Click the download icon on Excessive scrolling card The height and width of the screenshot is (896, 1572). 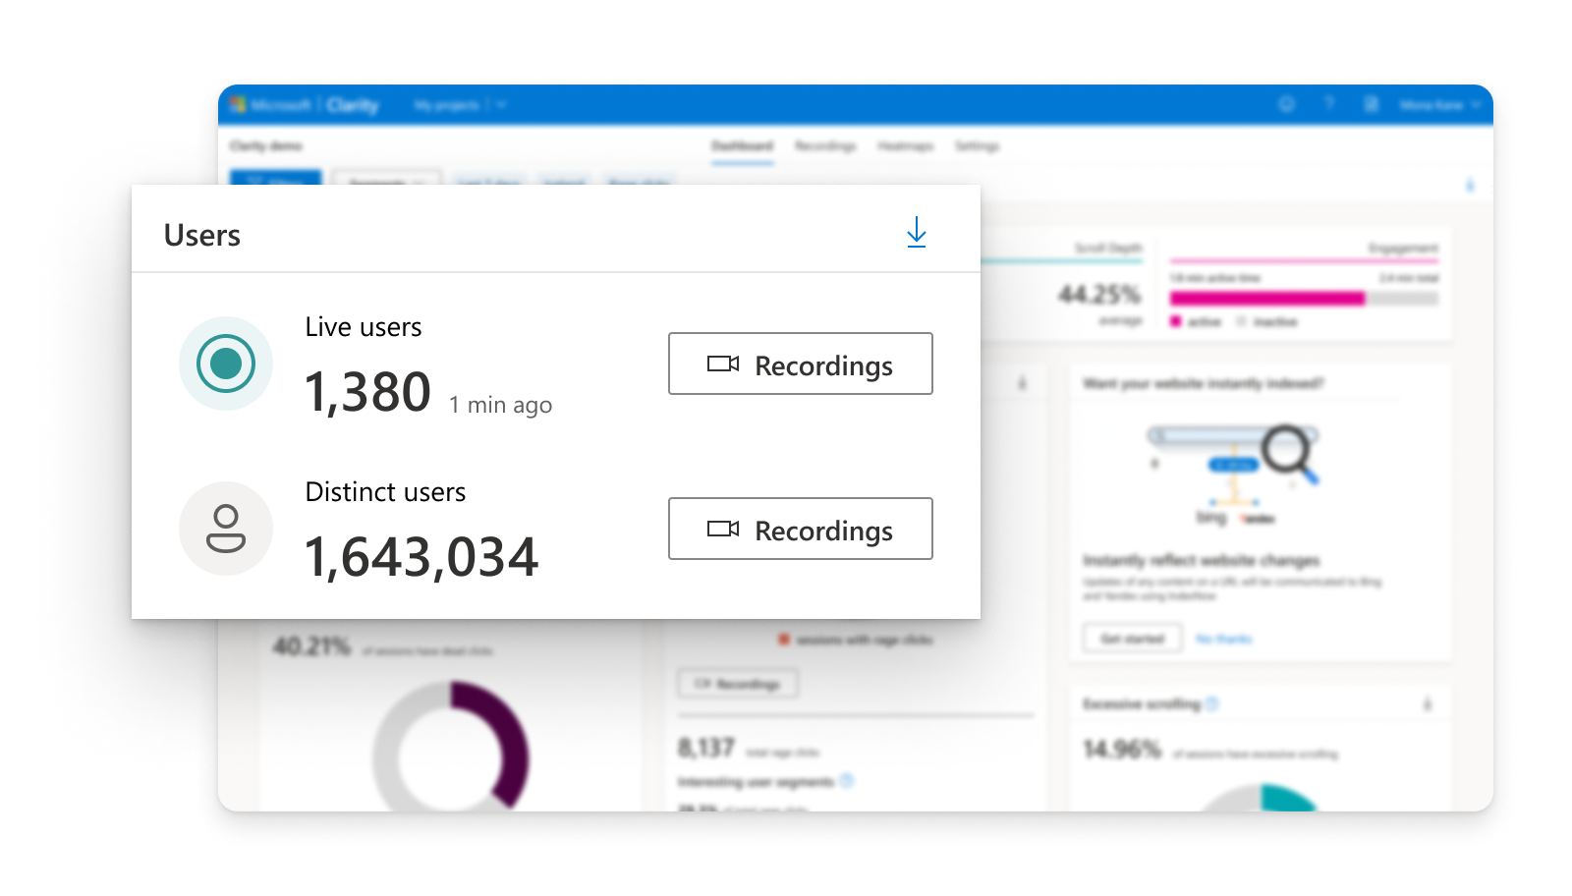coord(1428,704)
